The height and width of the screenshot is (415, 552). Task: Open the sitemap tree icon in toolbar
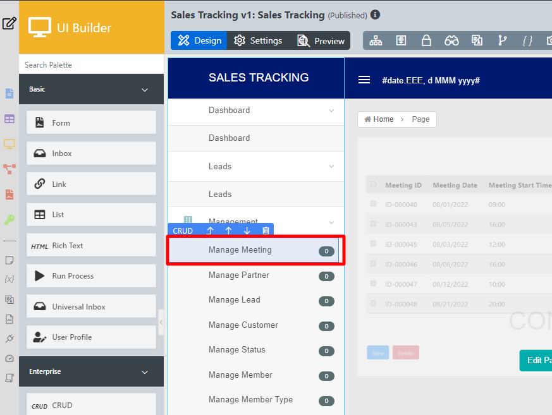[376, 40]
